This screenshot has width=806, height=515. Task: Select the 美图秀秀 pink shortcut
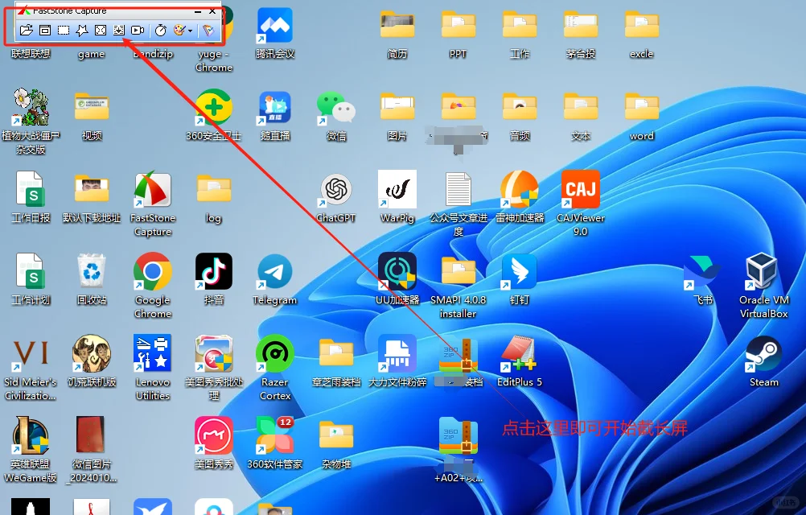pos(214,444)
